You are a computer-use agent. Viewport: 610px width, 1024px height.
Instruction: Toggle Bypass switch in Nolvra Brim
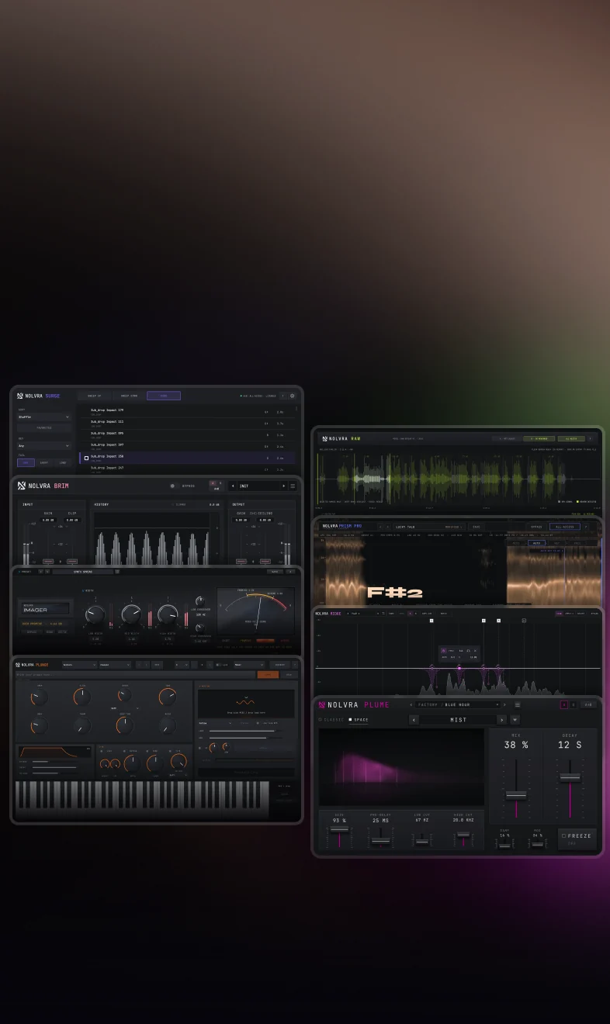click(x=174, y=486)
